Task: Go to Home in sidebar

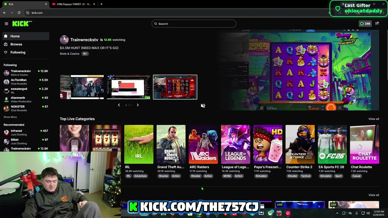Action: point(26,36)
